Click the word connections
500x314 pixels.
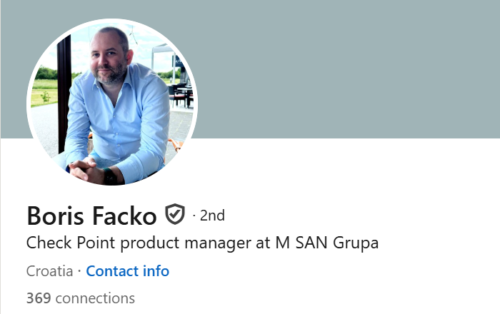coord(95,299)
